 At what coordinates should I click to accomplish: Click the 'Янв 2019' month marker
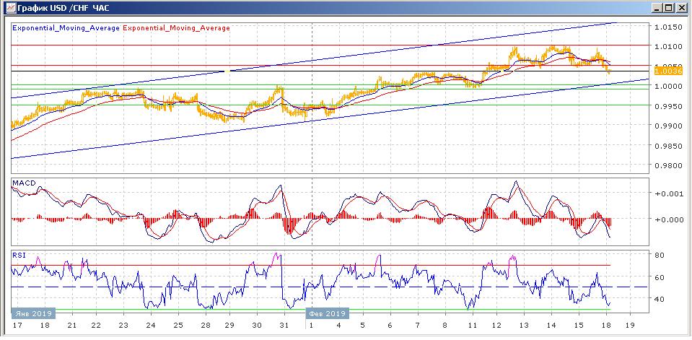point(33,313)
